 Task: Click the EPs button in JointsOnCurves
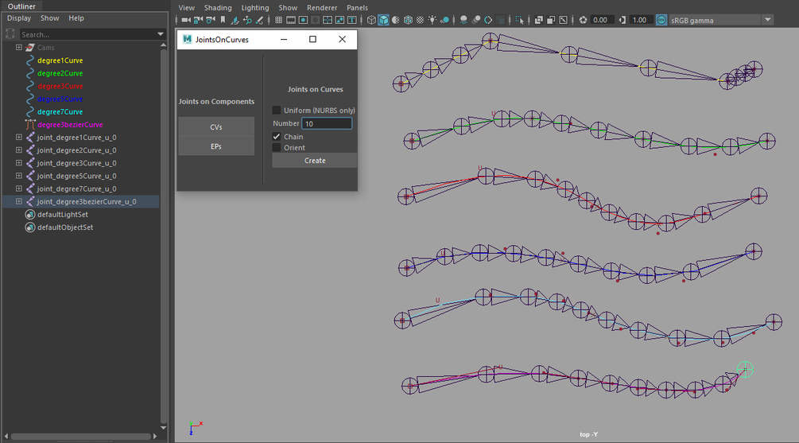click(x=216, y=146)
